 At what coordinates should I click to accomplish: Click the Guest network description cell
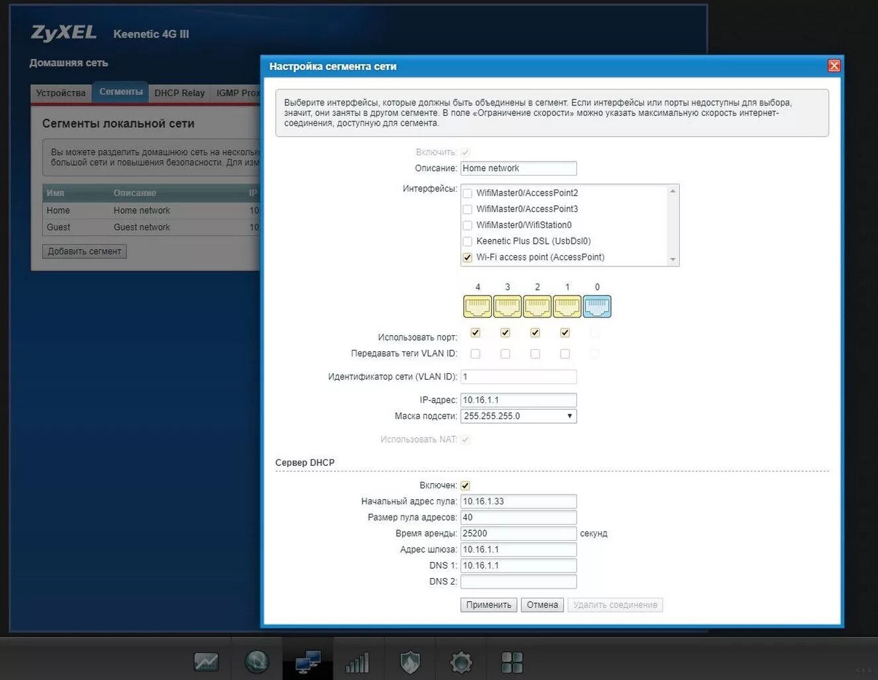click(x=142, y=227)
